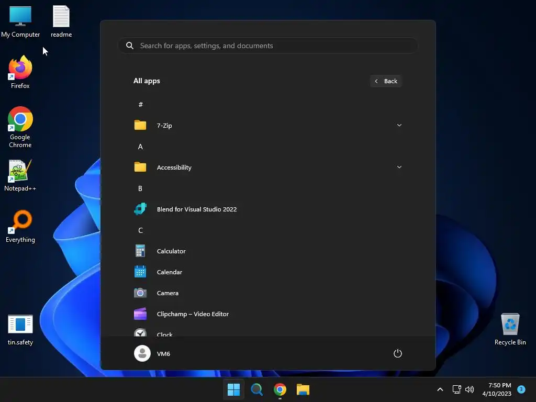Open the Accessibility folder icon
Screen dimensions: 536x402
[140, 167]
